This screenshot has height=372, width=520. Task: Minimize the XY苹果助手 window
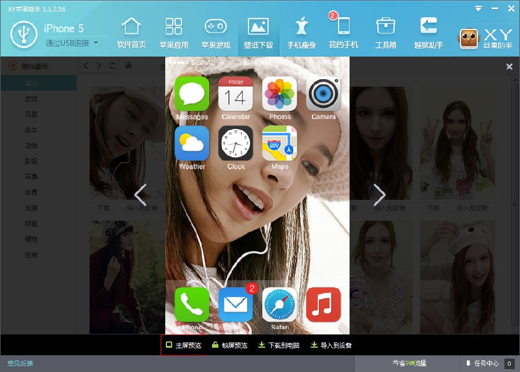click(x=495, y=9)
